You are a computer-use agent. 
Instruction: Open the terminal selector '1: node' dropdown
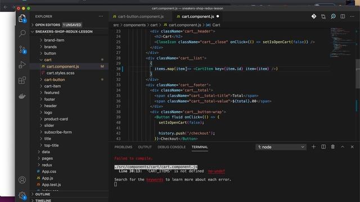point(281,147)
